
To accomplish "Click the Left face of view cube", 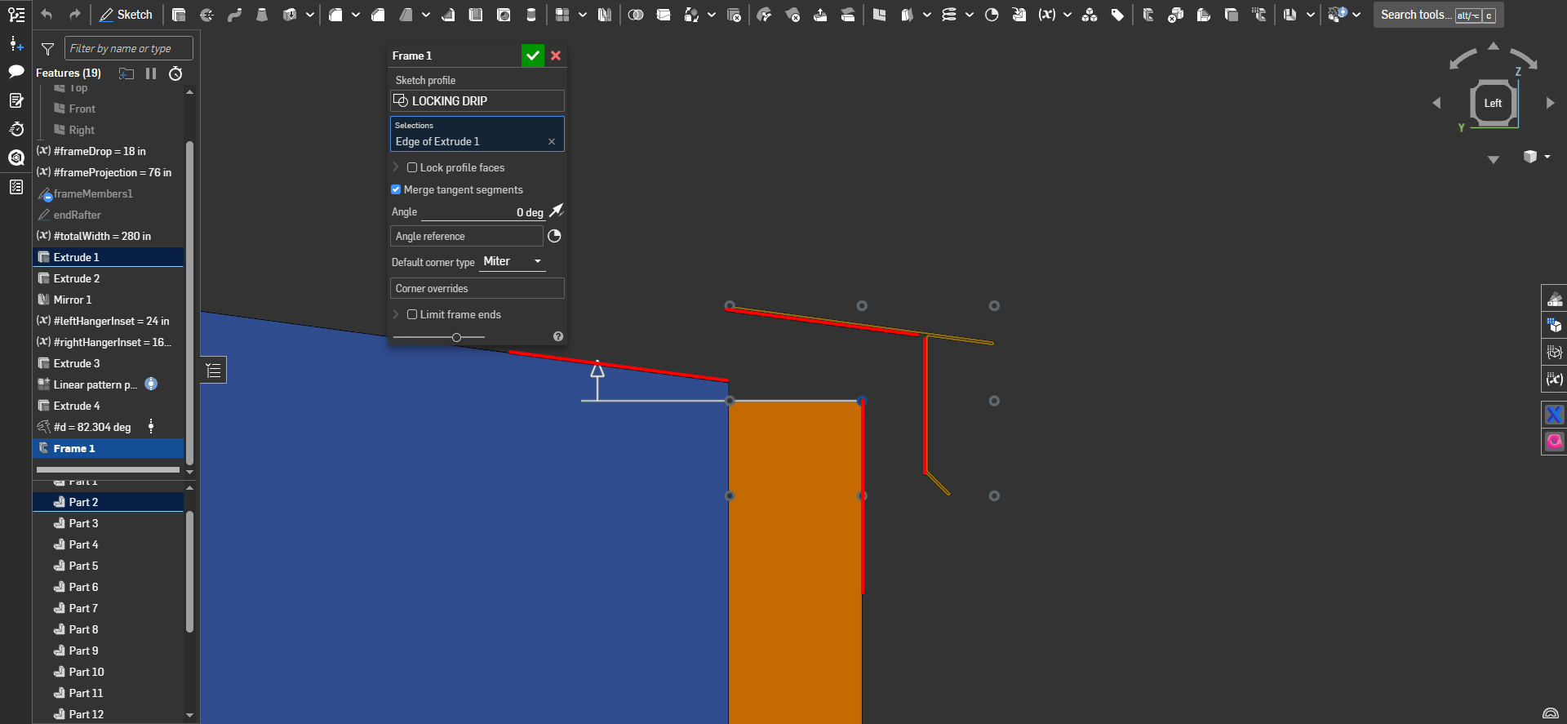I will [1493, 103].
